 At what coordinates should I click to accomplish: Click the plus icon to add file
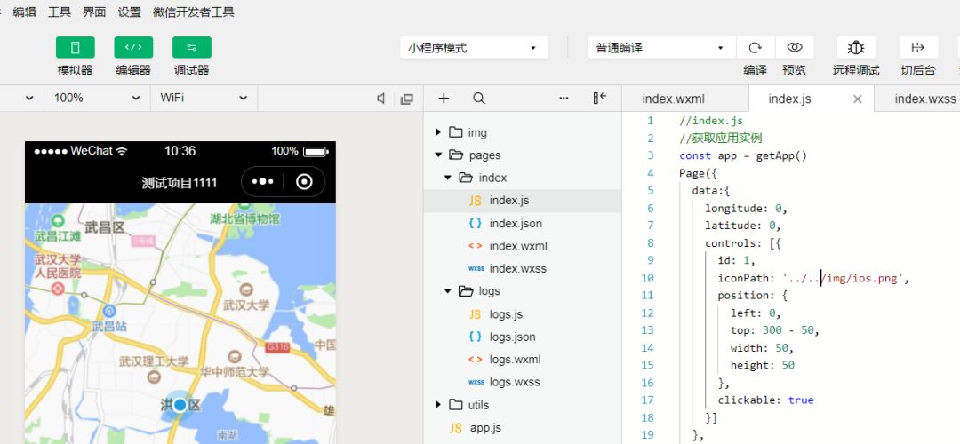[444, 99]
